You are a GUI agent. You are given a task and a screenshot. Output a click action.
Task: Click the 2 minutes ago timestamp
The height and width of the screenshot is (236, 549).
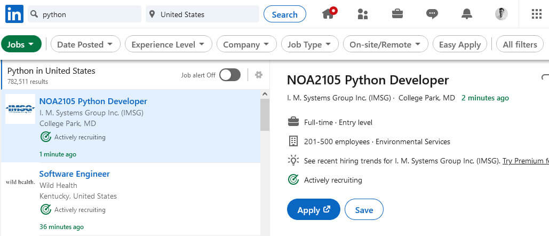(485, 98)
